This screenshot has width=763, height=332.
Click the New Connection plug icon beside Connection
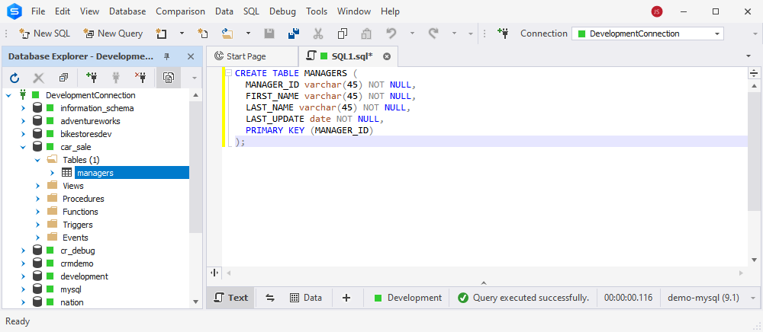click(x=503, y=33)
